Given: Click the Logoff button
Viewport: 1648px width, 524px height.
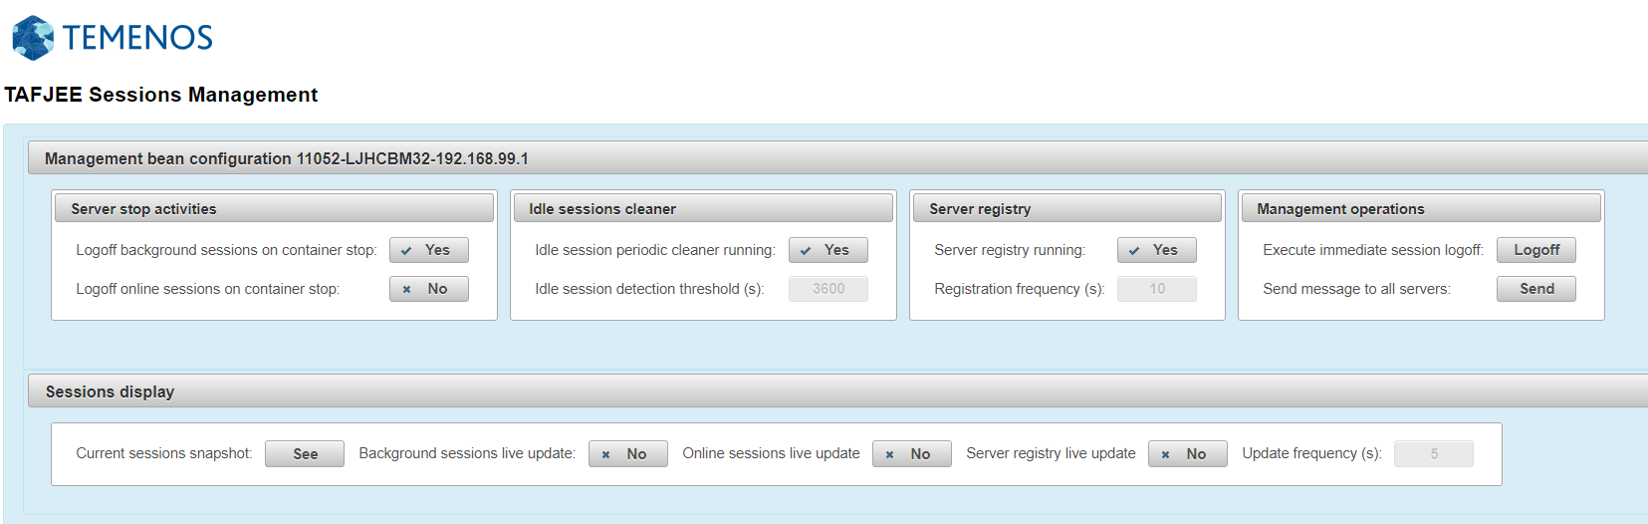Looking at the screenshot, I should pyautogui.click(x=1535, y=250).
